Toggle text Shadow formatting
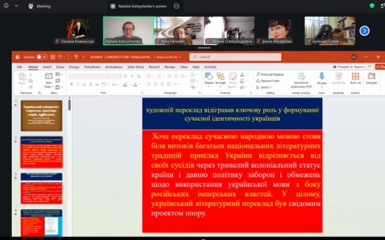The image size is (385, 240). 90,84
